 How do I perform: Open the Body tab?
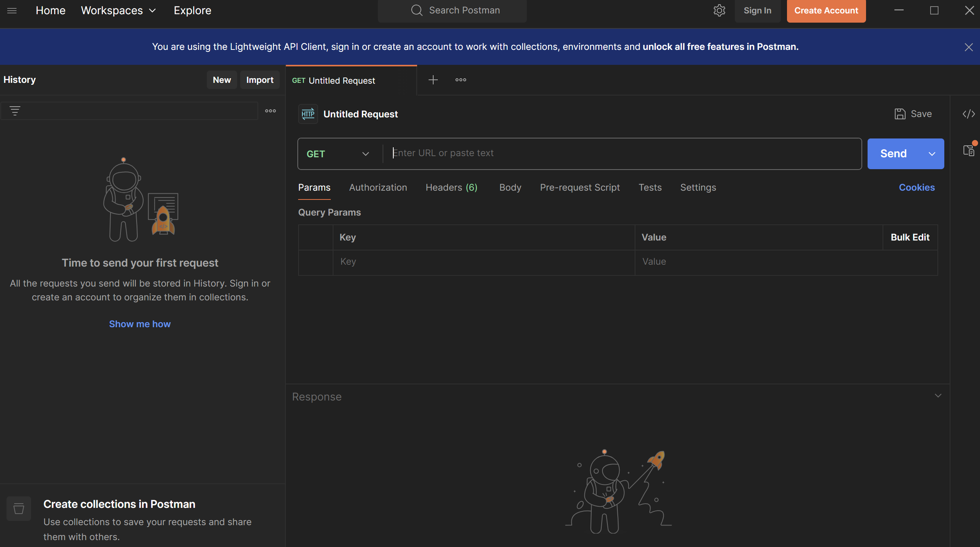510,188
